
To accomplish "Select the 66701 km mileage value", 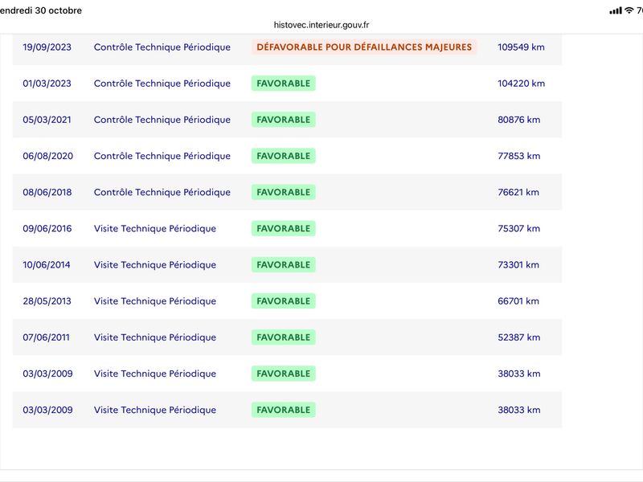I will 518,300.
